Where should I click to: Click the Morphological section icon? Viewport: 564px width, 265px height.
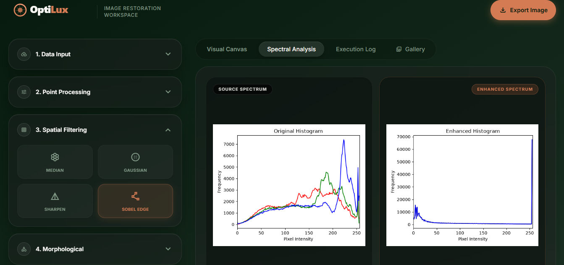(24, 249)
